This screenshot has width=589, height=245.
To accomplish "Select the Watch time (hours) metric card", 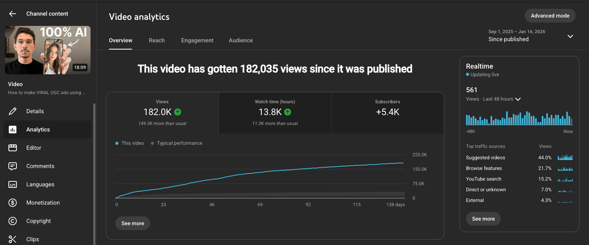I will [275, 112].
